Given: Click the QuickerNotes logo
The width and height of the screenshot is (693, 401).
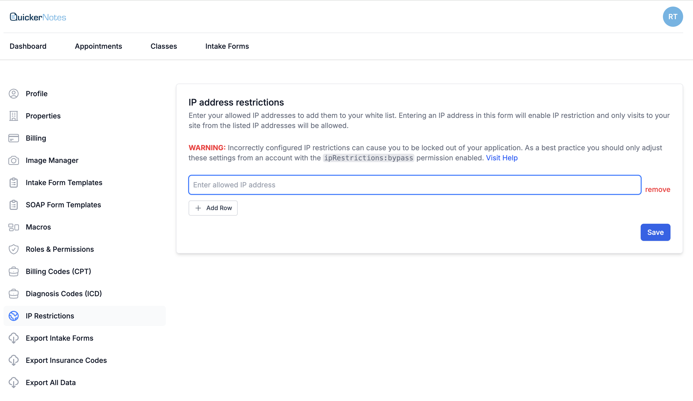Looking at the screenshot, I should 38,17.
